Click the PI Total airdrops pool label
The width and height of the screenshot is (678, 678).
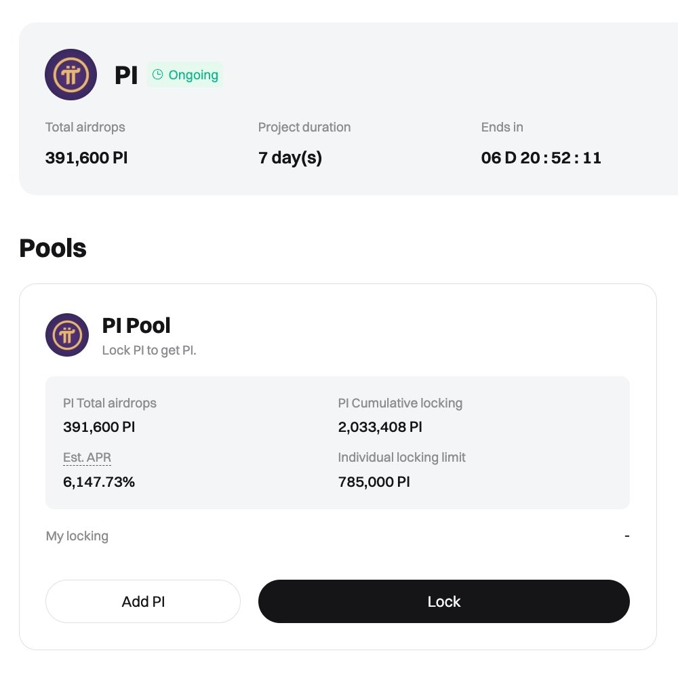110,403
